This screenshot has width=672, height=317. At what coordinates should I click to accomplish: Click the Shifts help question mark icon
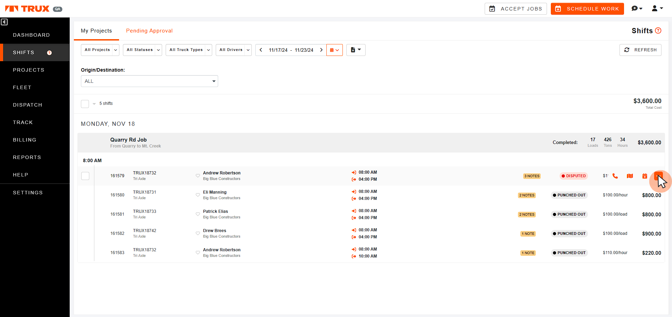[x=658, y=30]
